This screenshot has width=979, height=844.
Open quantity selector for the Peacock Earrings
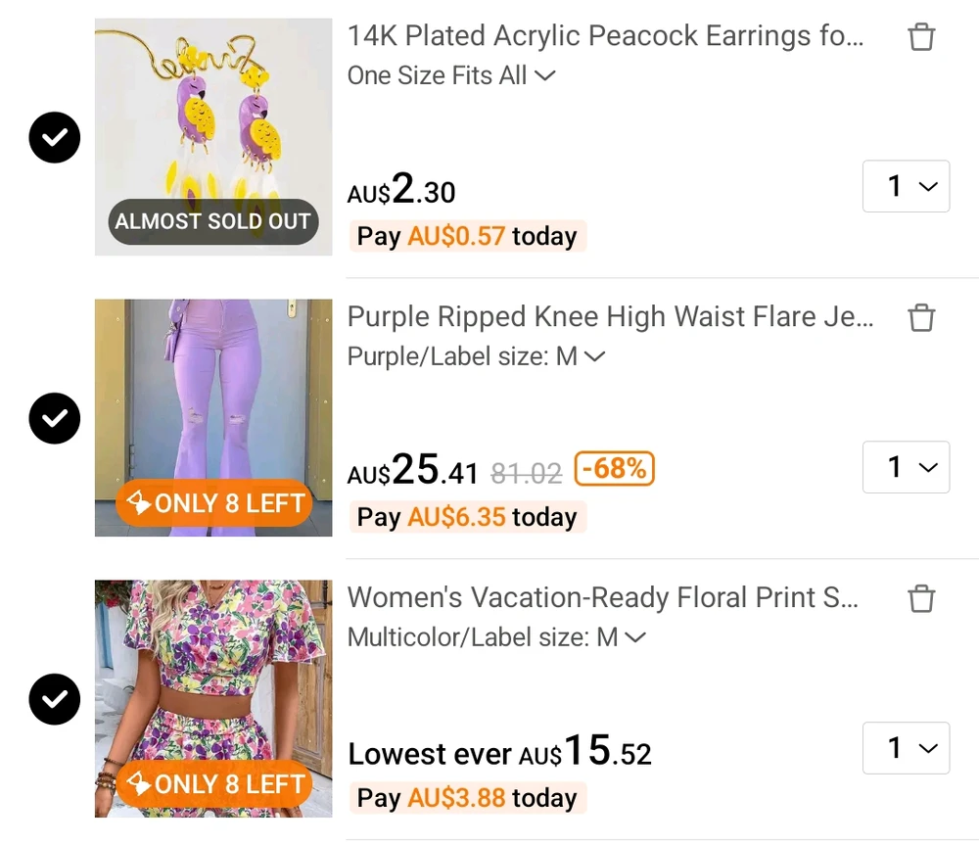click(x=906, y=186)
